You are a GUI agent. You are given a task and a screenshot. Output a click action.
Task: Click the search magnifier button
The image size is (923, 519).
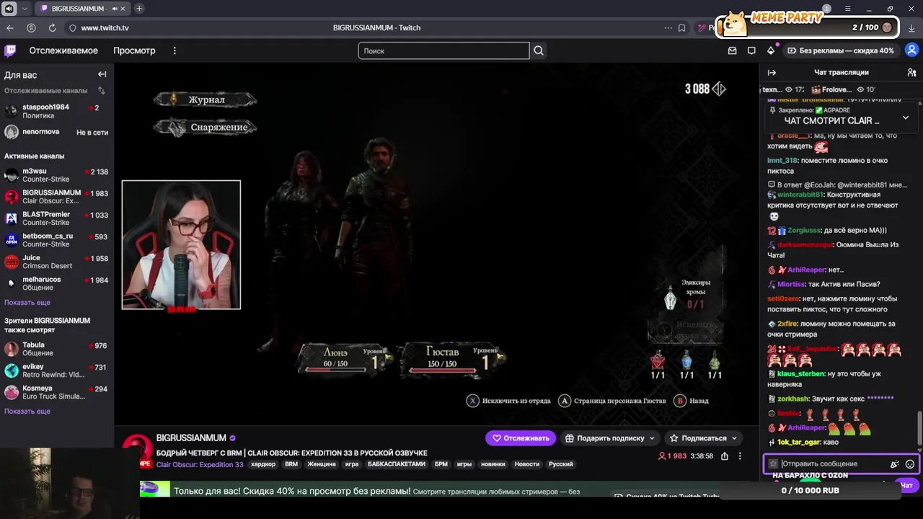tap(539, 50)
